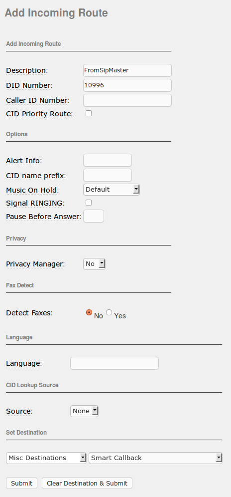Select Yes for Detect Faxes
This screenshot has width=231, height=497.
(x=109, y=312)
